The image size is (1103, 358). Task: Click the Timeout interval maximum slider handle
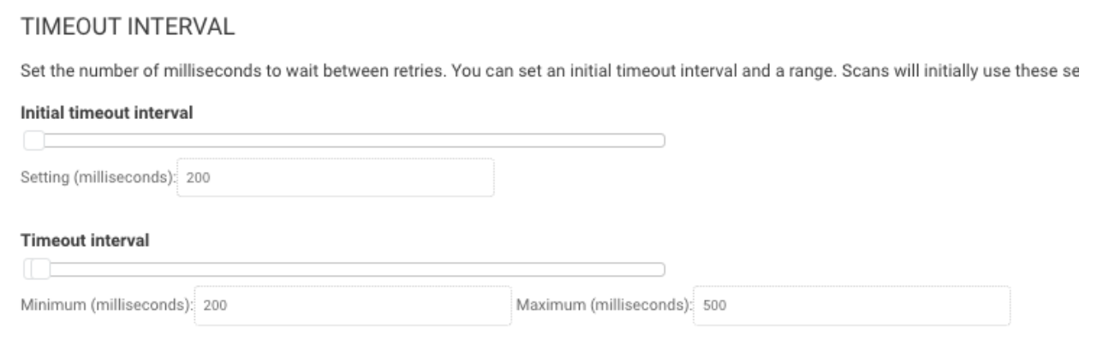click(x=40, y=270)
